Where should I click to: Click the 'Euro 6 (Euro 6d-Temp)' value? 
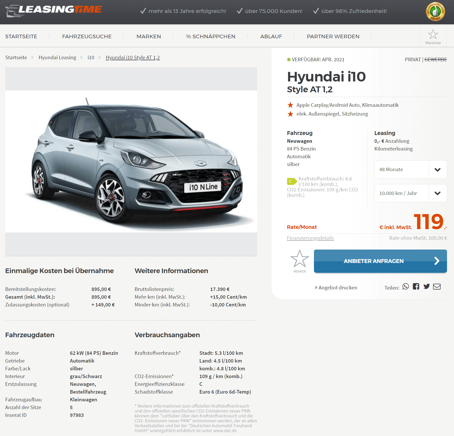[225, 392]
